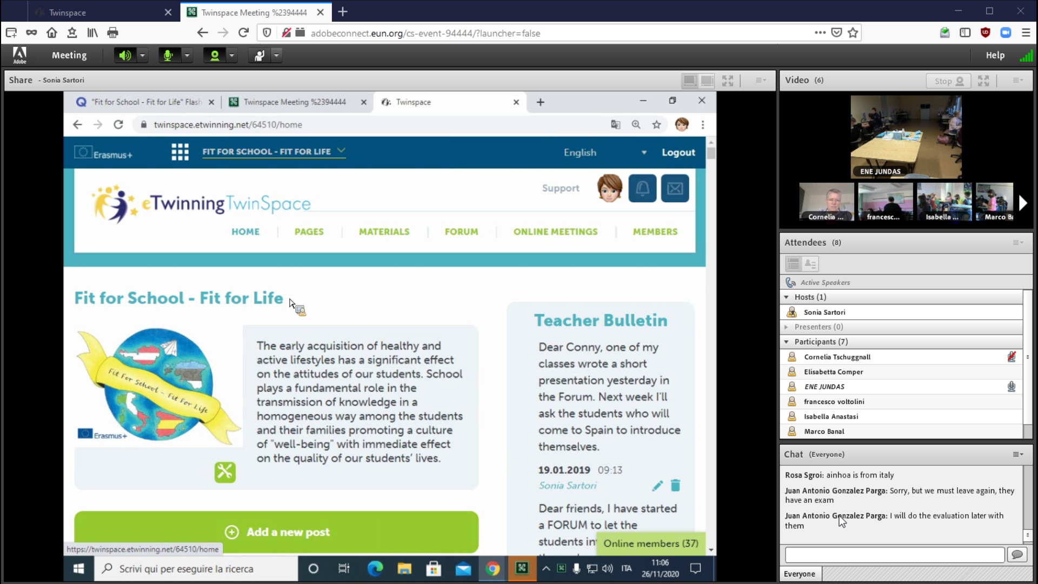The image size is (1038, 584).
Task: Click the send chat message icon
Action: pos(1017,555)
